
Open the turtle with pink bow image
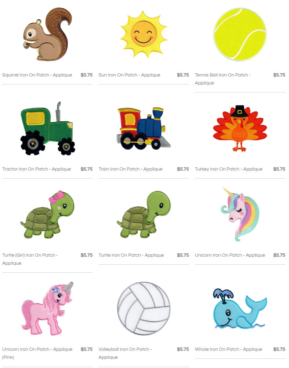(x=47, y=215)
